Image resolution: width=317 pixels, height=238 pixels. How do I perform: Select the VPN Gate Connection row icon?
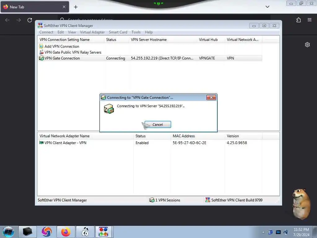(41, 58)
